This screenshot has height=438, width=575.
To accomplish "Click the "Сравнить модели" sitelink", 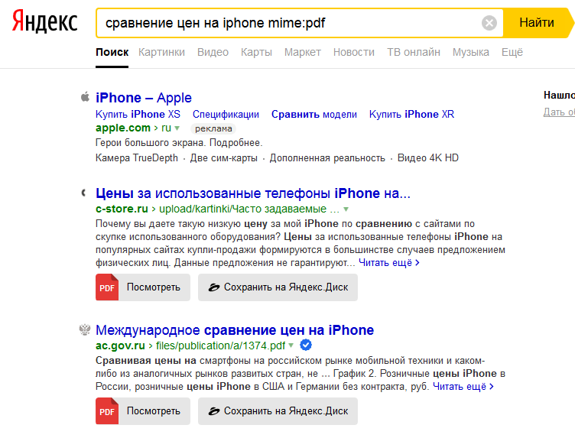I will [x=313, y=114].
